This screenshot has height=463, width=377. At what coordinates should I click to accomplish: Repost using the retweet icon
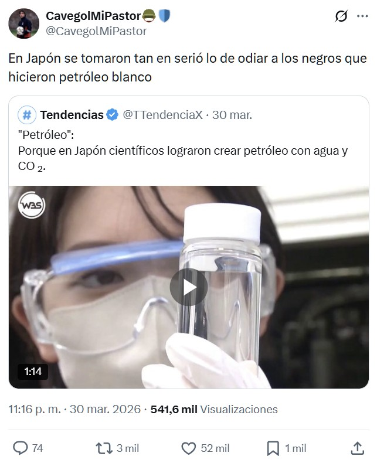point(104,448)
